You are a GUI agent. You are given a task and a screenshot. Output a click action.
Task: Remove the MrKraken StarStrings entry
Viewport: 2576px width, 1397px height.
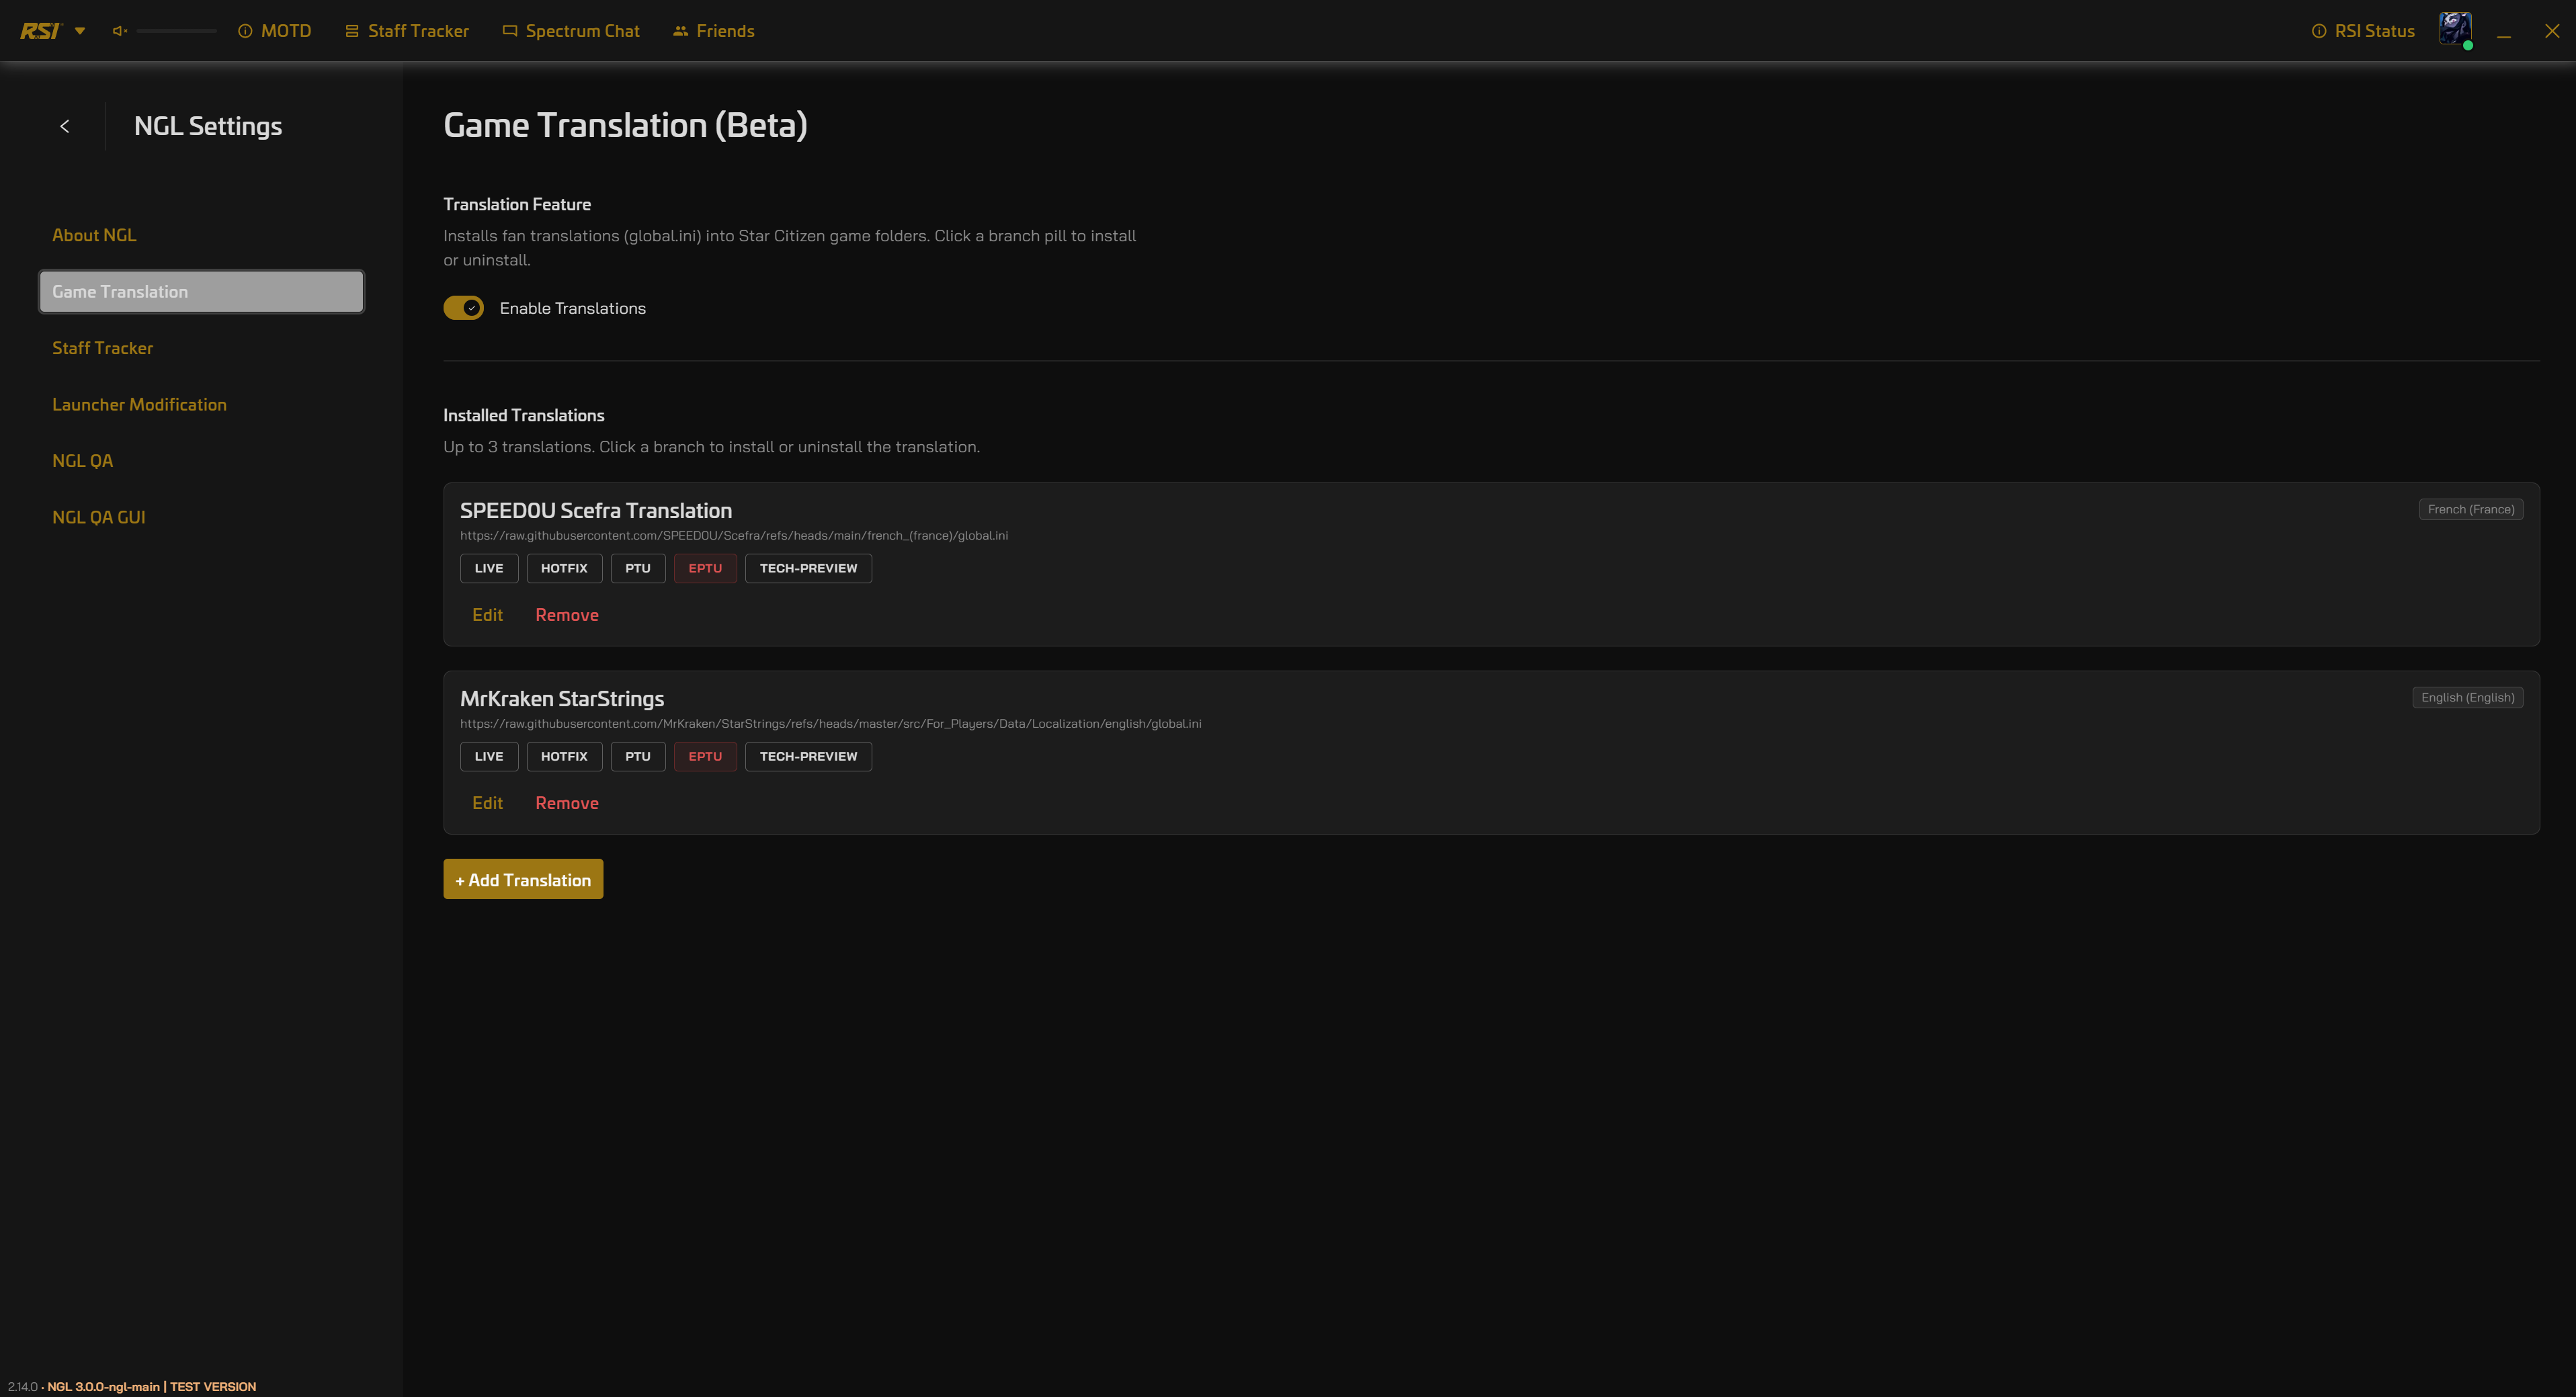point(567,803)
